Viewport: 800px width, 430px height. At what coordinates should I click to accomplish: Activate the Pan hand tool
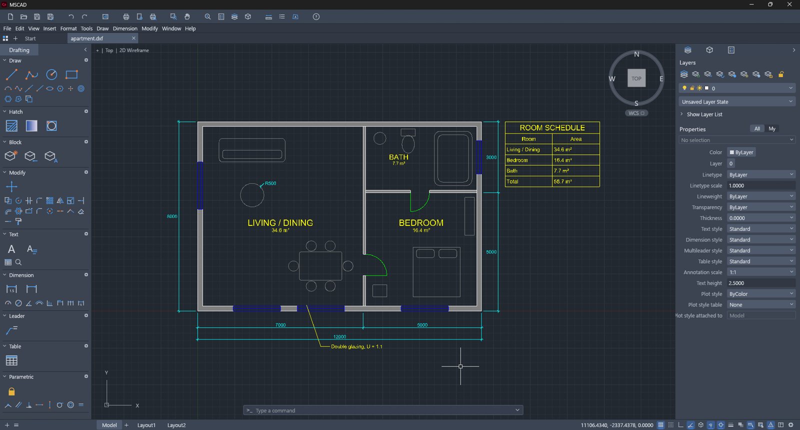(187, 16)
